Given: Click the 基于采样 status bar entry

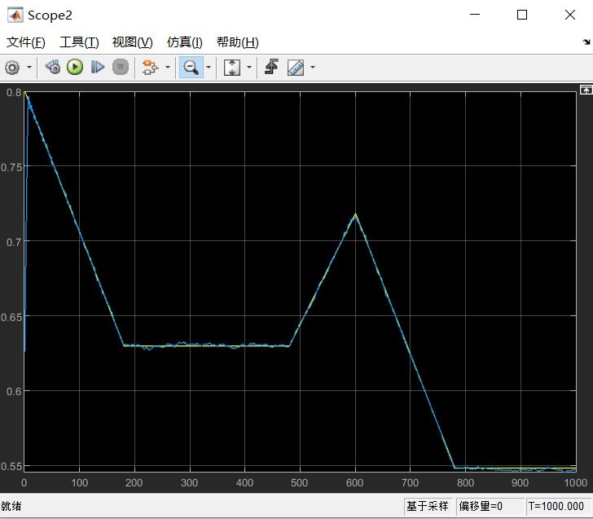Looking at the screenshot, I should point(428,506).
